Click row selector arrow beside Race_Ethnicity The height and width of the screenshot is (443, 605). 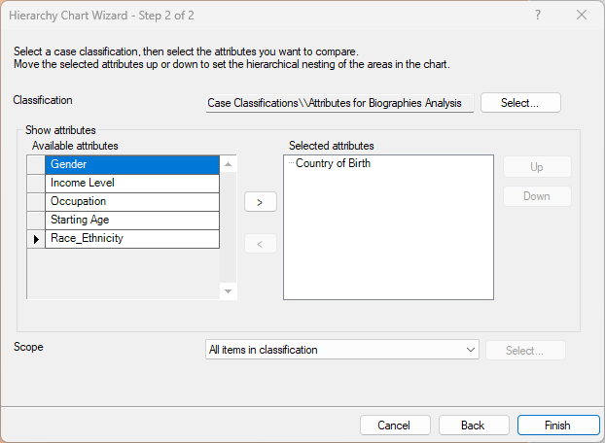[x=36, y=238]
